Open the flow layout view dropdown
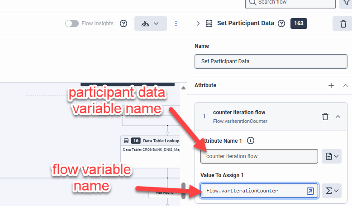 tap(150, 23)
